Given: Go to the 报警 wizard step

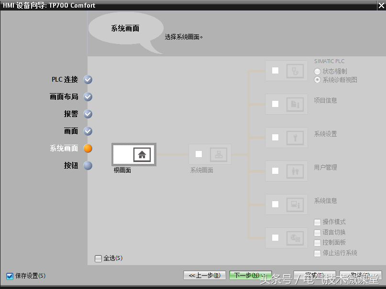Looking at the screenshot, I should (71, 114).
